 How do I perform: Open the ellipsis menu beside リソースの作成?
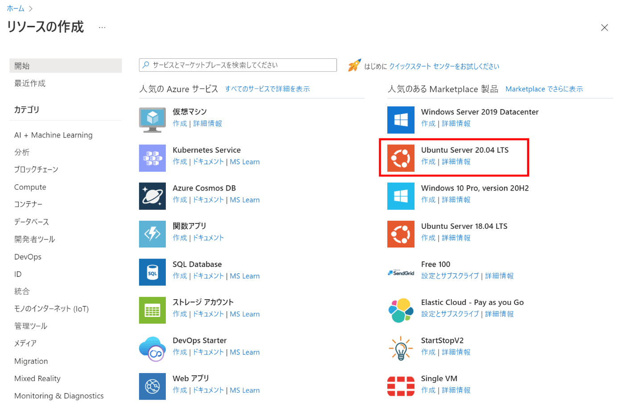[x=102, y=28]
